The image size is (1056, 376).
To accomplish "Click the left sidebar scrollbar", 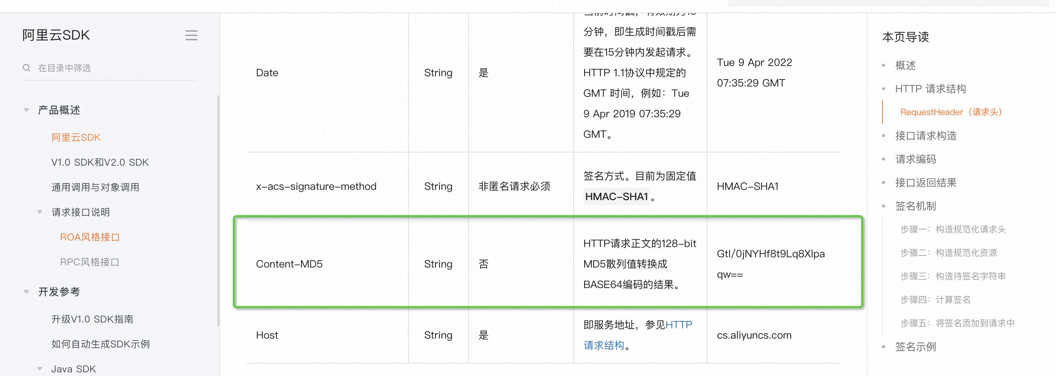I will [x=218, y=205].
